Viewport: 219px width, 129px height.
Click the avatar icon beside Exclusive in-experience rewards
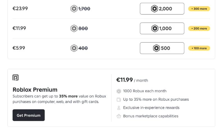119,108
